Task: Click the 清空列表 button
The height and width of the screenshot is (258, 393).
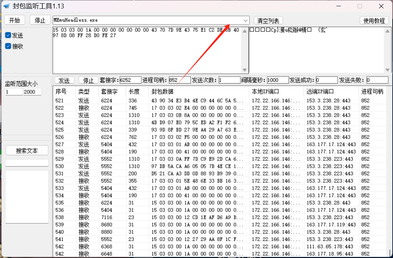Action: coord(268,20)
